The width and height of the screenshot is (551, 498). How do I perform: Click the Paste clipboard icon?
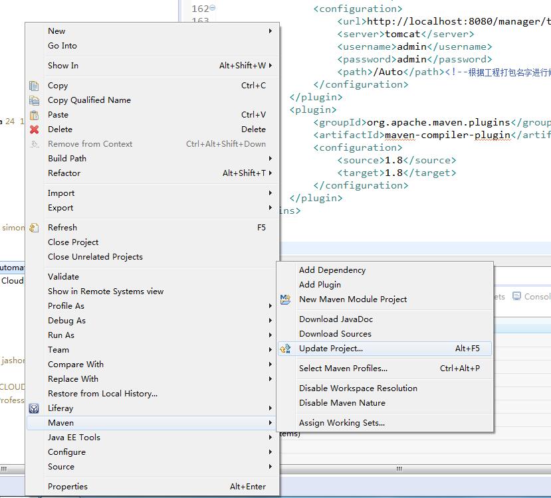pos(34,115)
